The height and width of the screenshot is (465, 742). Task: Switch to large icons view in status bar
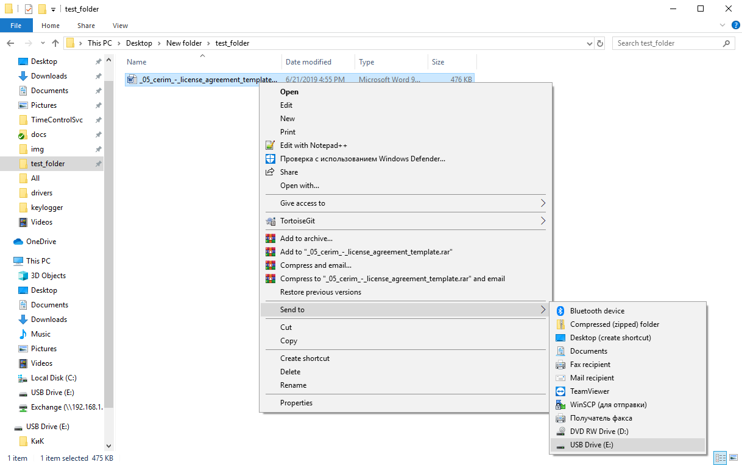[733, 458]
